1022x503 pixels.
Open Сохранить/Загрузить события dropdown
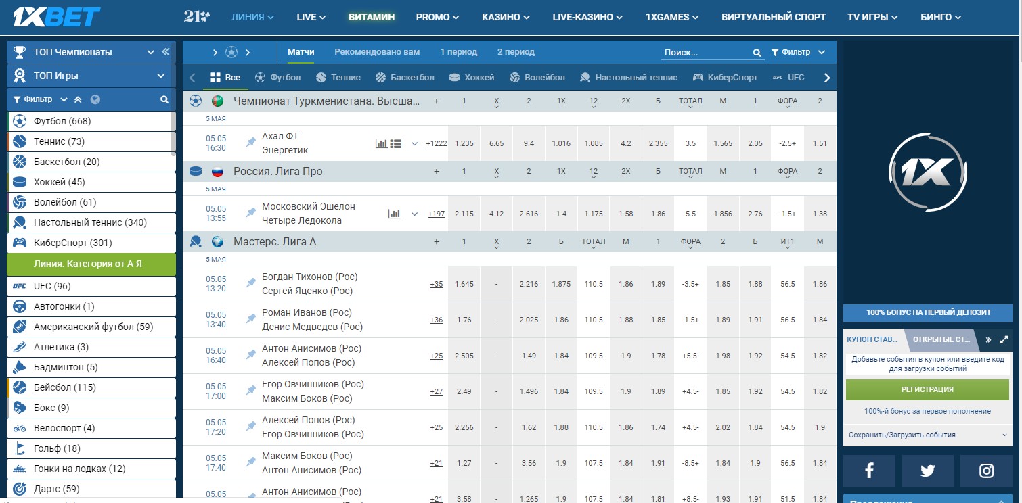coord(928,435)
